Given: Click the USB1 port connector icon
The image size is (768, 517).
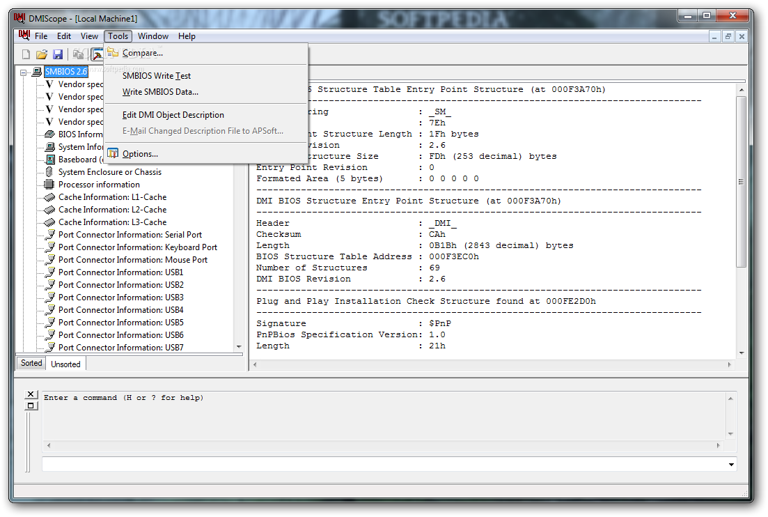Looking at the screenshot, I should 50,272.
